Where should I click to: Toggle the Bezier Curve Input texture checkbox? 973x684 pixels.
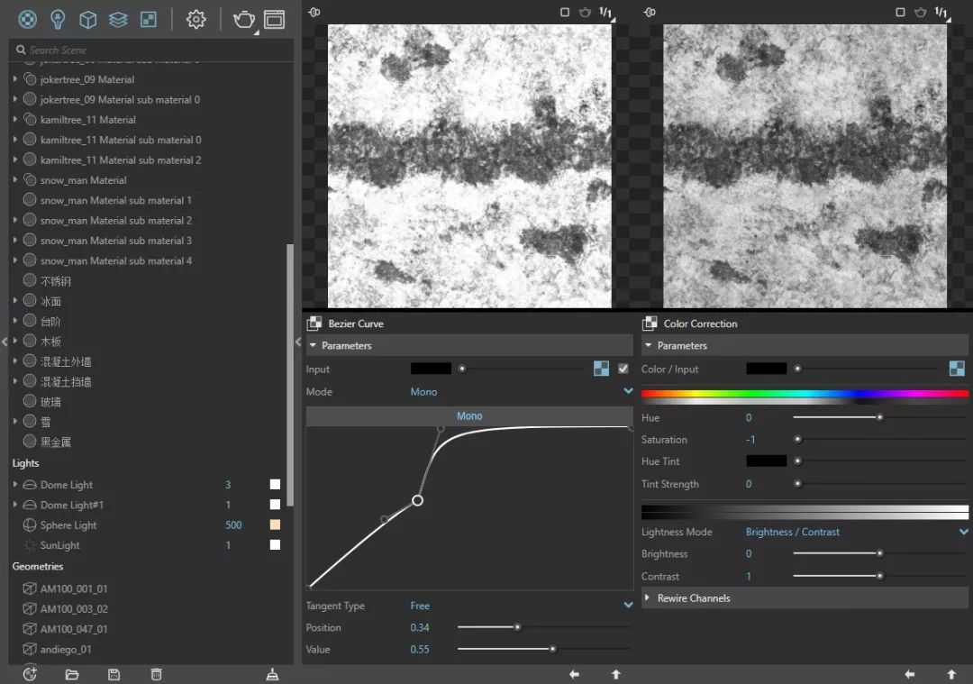(x=623, y=369)
